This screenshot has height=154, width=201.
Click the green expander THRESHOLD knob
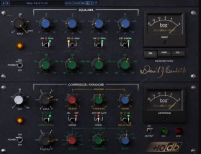click(99, 100)
